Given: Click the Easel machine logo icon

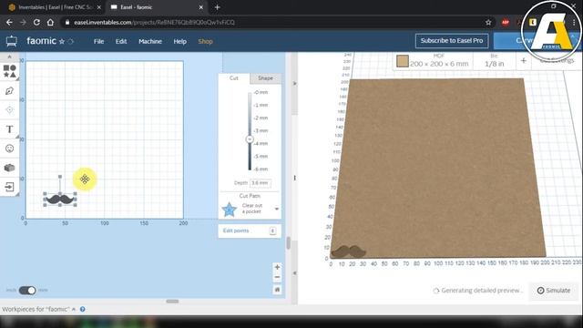Looking at the screenshot, I should coord(12,41).
